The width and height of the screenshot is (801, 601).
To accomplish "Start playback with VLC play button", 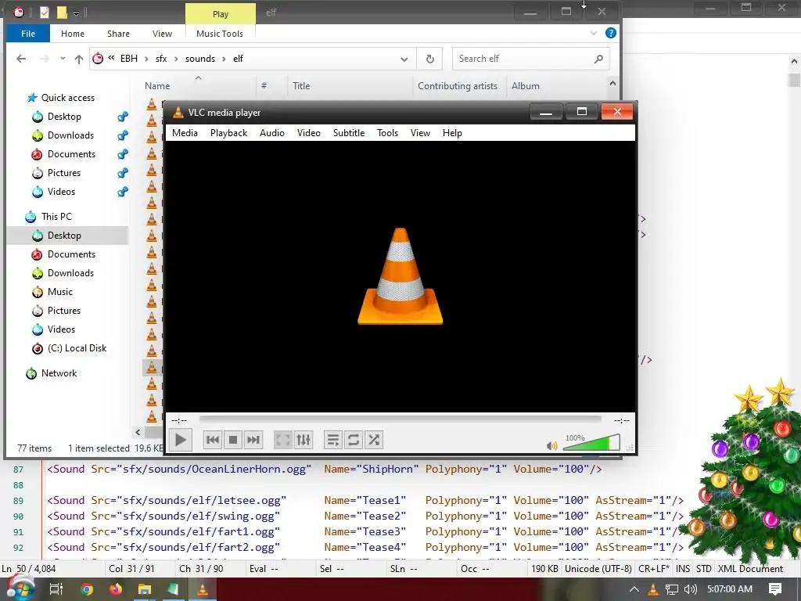I will coord(181,440).
